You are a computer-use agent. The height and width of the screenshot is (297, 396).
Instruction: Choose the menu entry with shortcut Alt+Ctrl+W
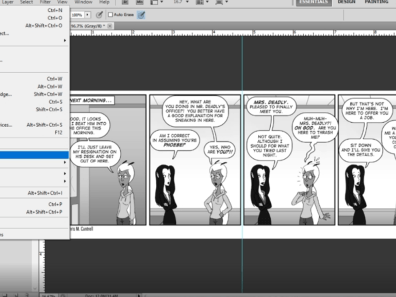coord(35,86)
